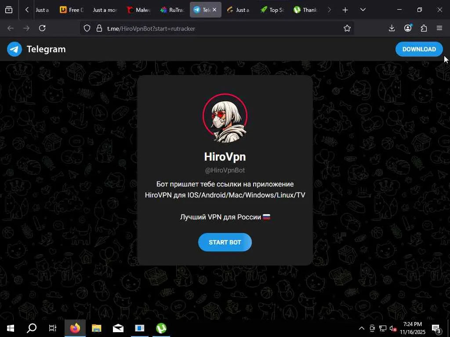Click the site security padlock icon
The height and width of the screenshot is (337, 450).
click(x=99, y=28)
